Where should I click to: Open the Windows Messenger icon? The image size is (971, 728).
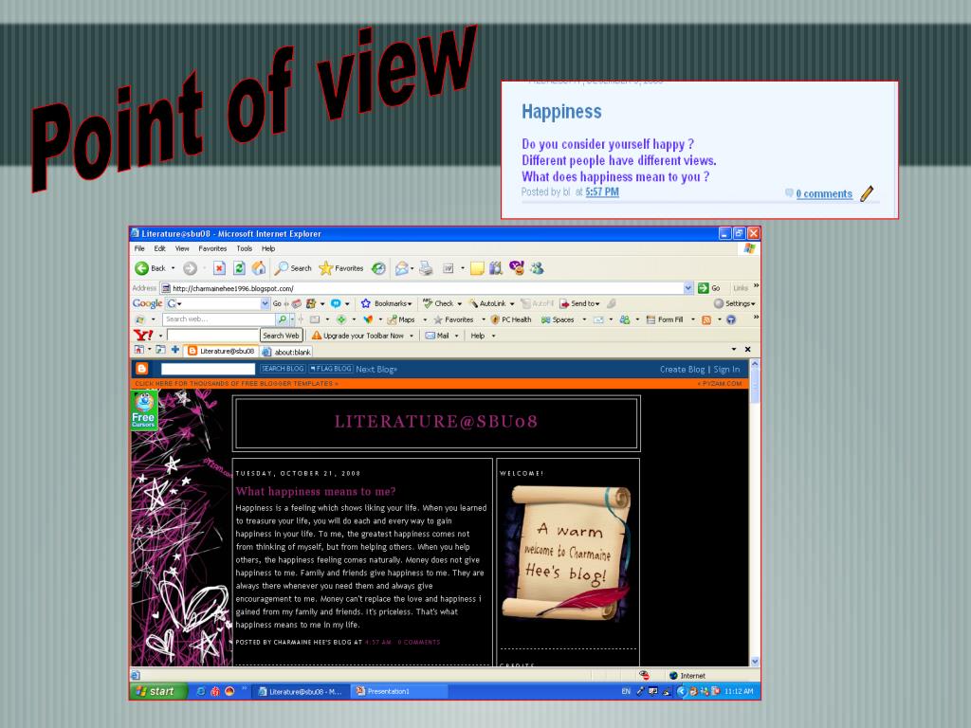tap(537, 268)
